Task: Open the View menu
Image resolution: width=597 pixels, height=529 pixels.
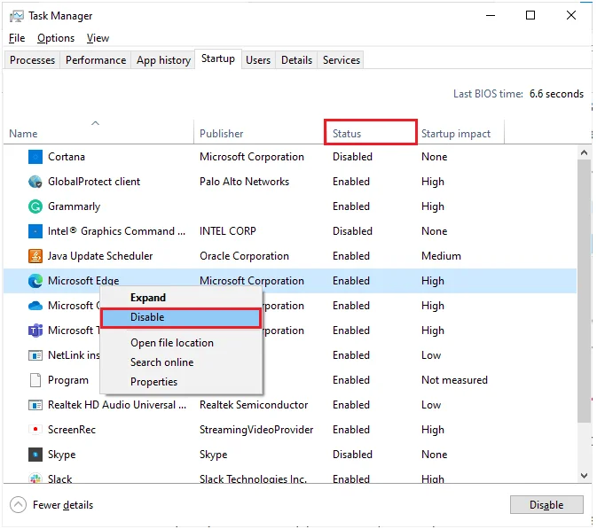Action: pos(98,38)
